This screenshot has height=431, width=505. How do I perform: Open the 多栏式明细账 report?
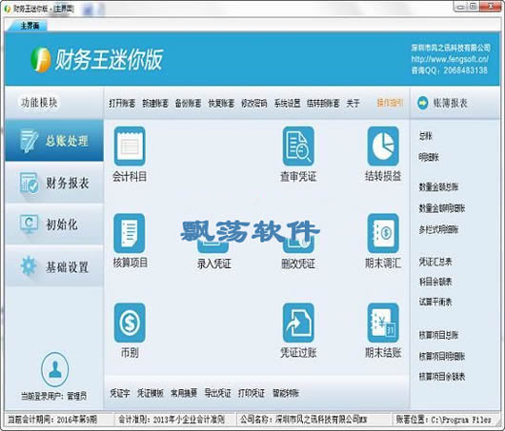(x=438, y=229)
